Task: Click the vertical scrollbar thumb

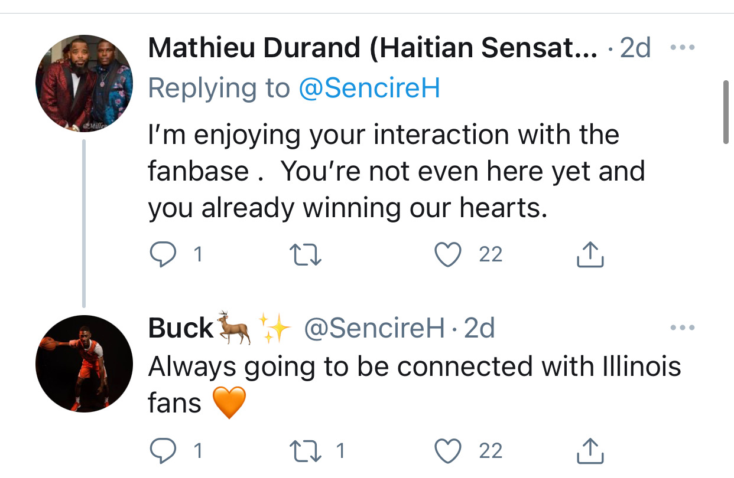Action: (726, 112)
